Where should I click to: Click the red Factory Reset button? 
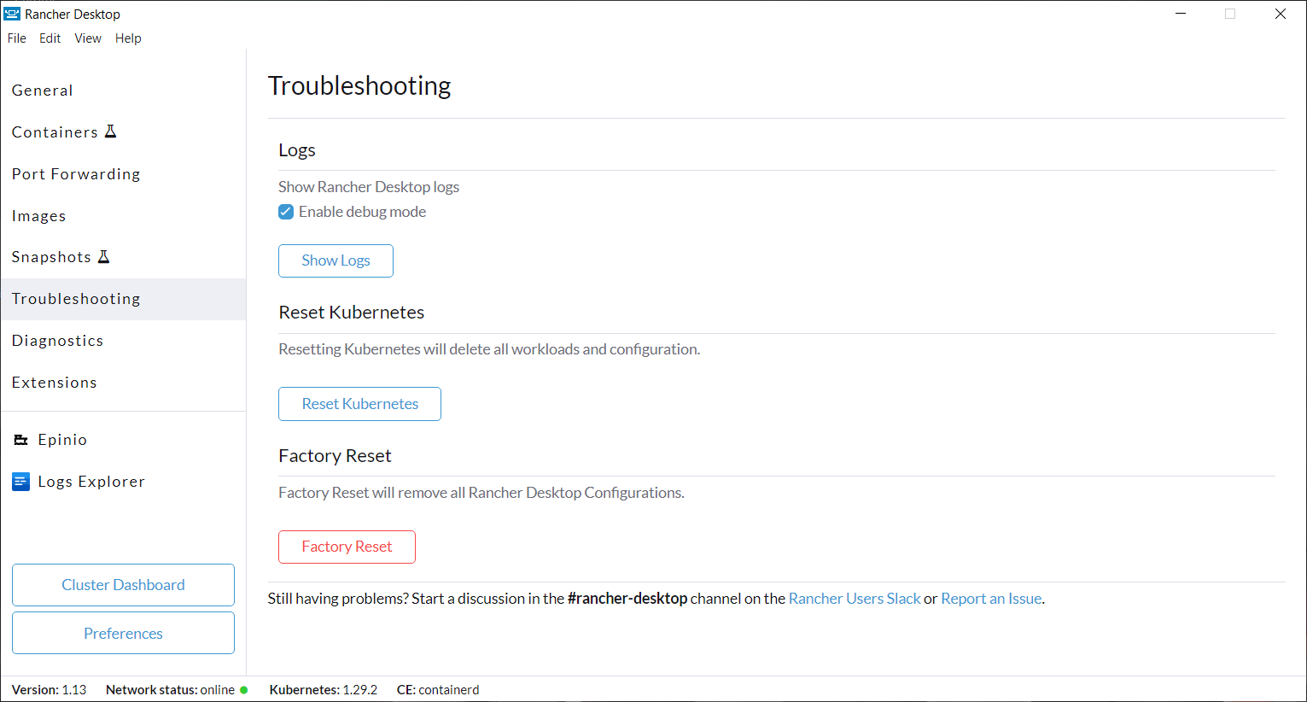[x=347, y=547]
